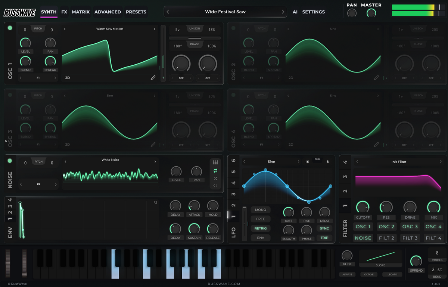Go to next preset after Wide Festival Saw

click(x=283, y=12)
